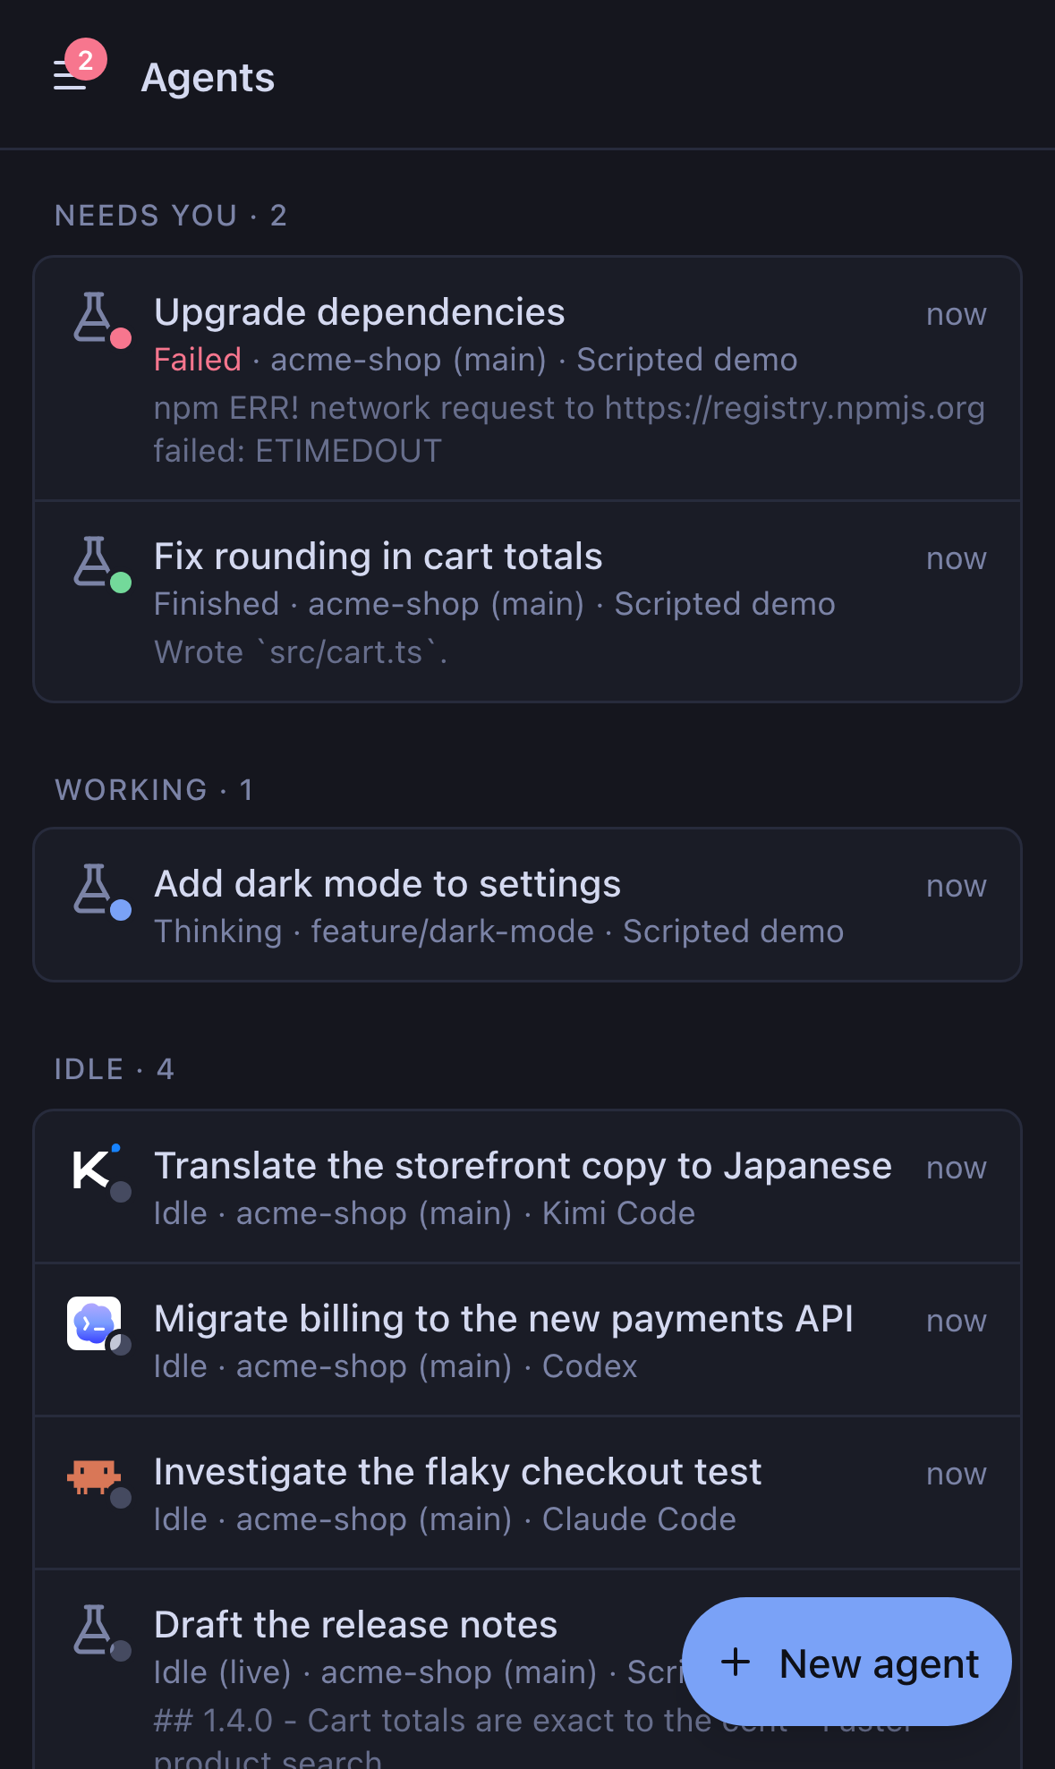Click Idle · acme-shop (main) · Codex line
Viewport: 1055px width, 1769px height.
point(396,1366)
